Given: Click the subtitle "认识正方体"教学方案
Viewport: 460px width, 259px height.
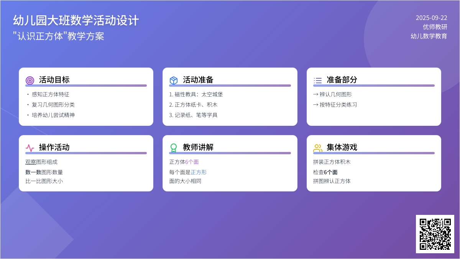Looking at the screenshot, I should pos(58,36).
